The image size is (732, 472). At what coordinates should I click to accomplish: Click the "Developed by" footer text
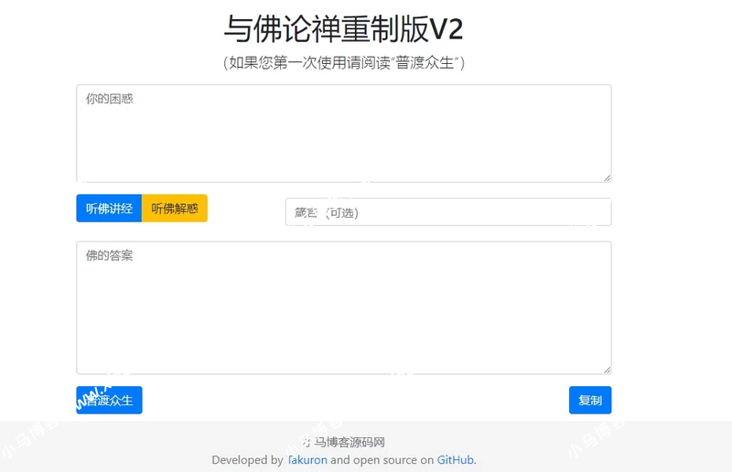point(247,460)
